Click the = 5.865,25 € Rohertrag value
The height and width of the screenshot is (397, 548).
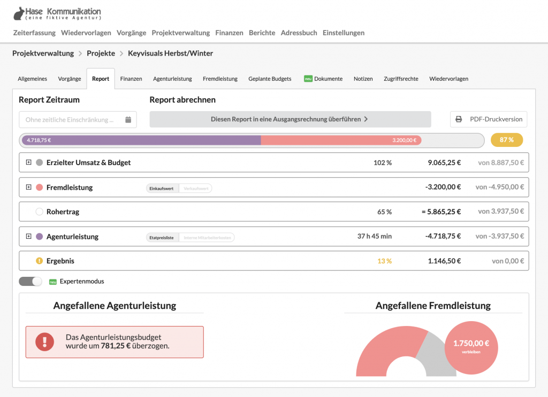[x=441, y=212]
